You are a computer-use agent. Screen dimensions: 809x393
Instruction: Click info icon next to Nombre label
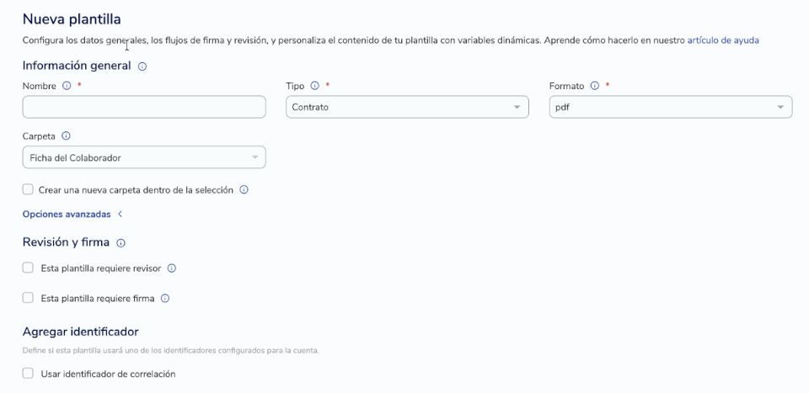pyautogui.click(x=67, y=86)
